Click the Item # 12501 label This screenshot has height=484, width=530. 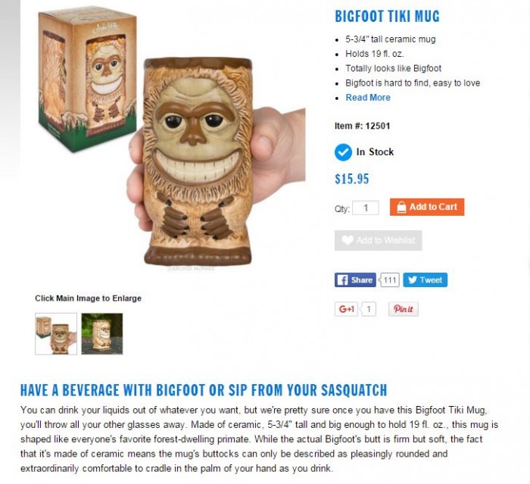(363, 126)
